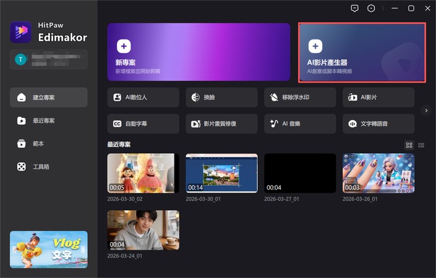Launch the 文字轉語音 tool
This screenshot has width=436, height=278.
click(378, 124)
